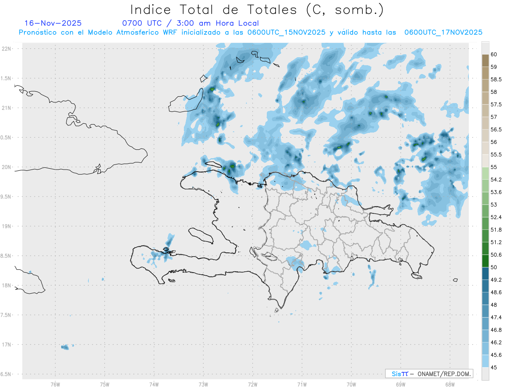The height and width of the screenshot is (390, 505).
Task: Click the dark blue 49.2-50 colorbar swatch
Action: coord(485,273)
